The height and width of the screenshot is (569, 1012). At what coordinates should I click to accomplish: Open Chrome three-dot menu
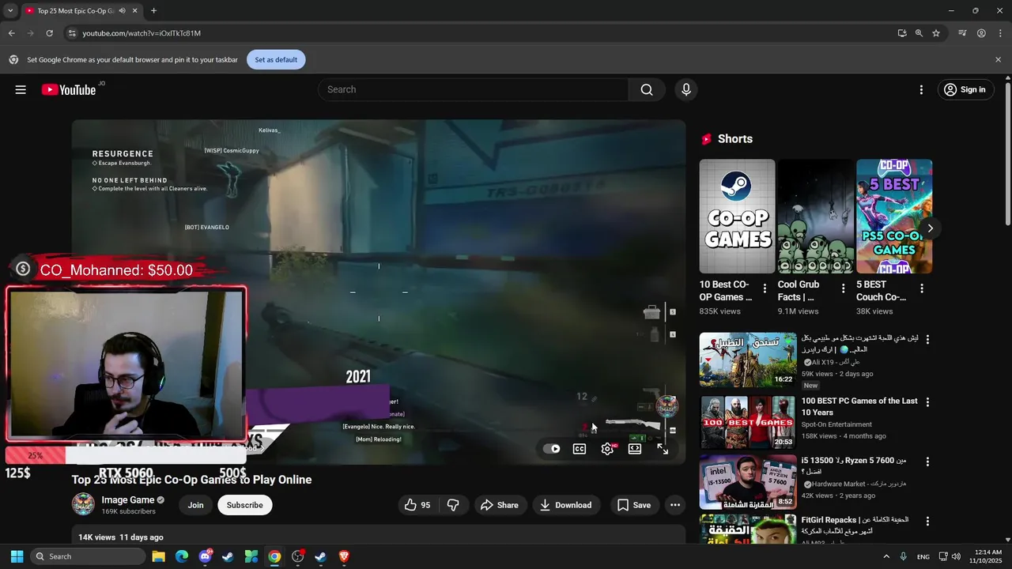999,33
